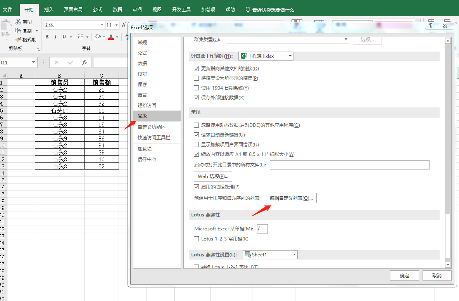Open the fill color dropdown arrow

104,37
